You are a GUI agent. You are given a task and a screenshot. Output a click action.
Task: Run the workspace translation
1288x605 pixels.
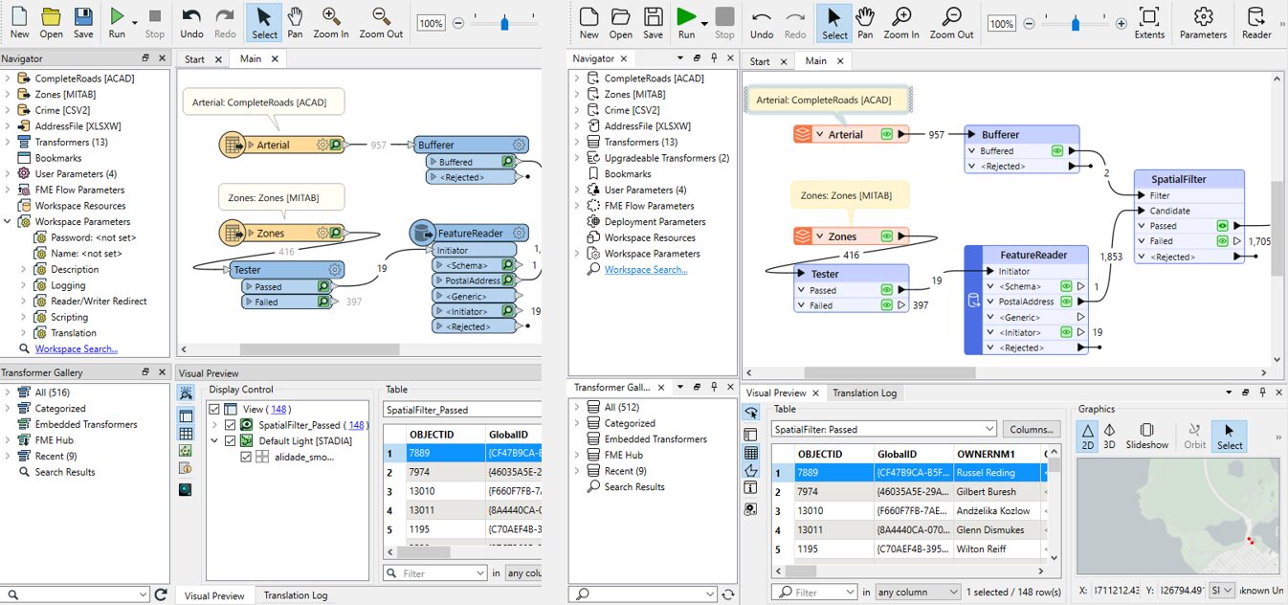click(688, 22)
